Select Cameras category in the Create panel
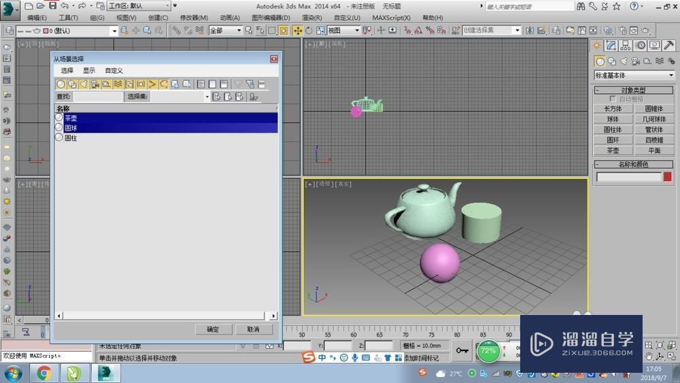 635,61
